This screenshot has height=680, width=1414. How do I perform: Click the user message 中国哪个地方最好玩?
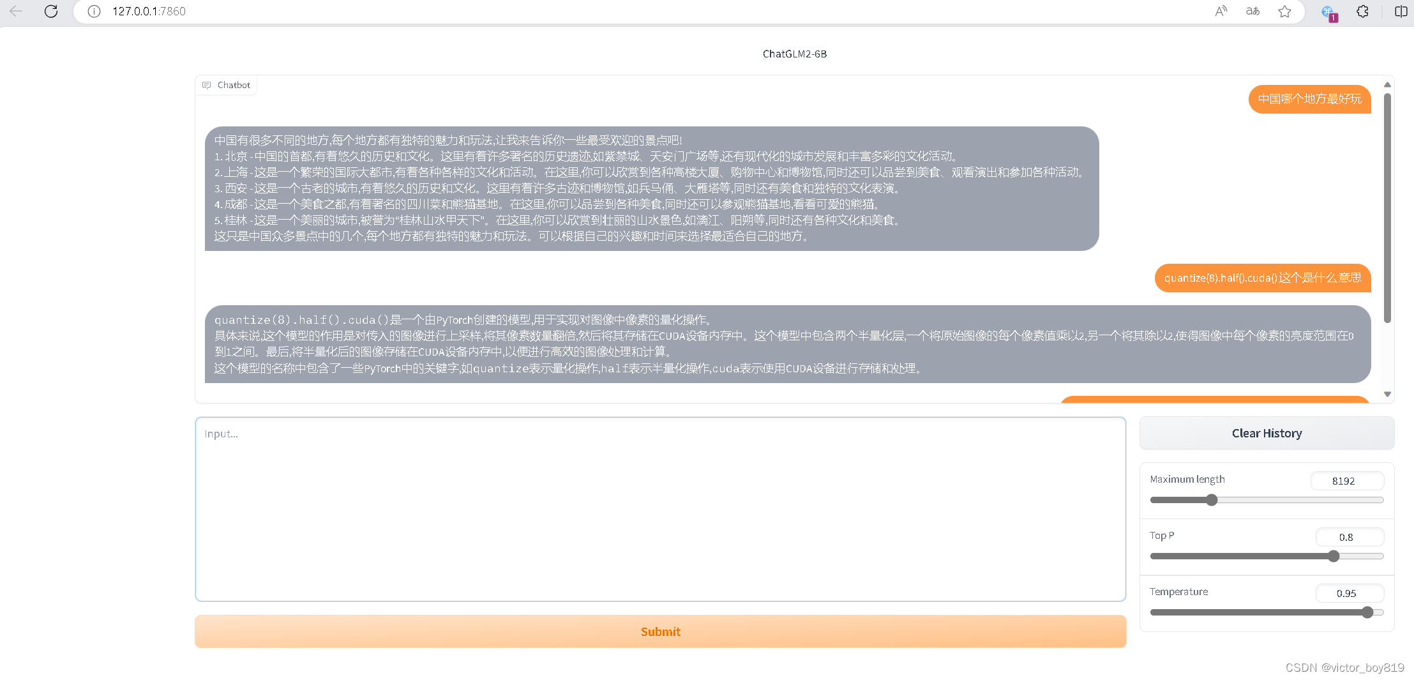click(1309, 99)
